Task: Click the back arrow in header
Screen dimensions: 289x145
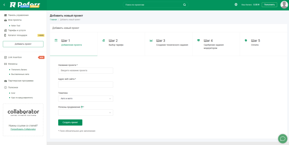Action: click(4, 5)
